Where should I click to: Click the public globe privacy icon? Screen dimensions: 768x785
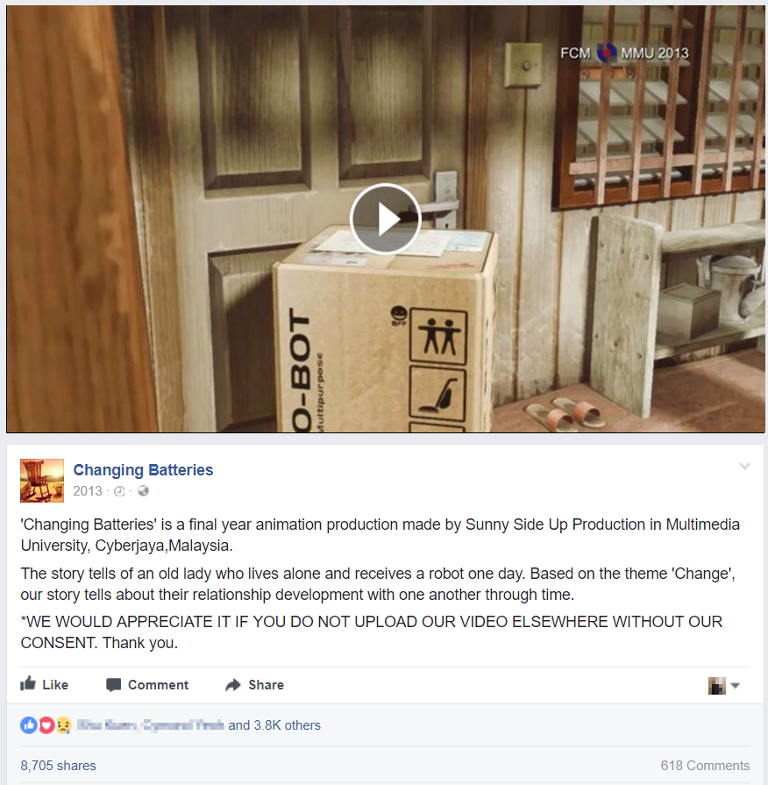[x=143, y=491]
